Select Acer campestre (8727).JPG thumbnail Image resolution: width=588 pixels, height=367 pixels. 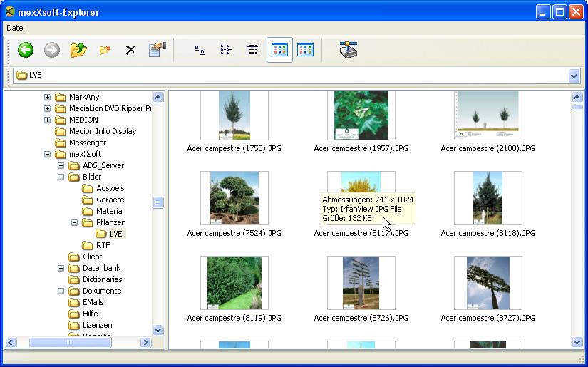488,282
